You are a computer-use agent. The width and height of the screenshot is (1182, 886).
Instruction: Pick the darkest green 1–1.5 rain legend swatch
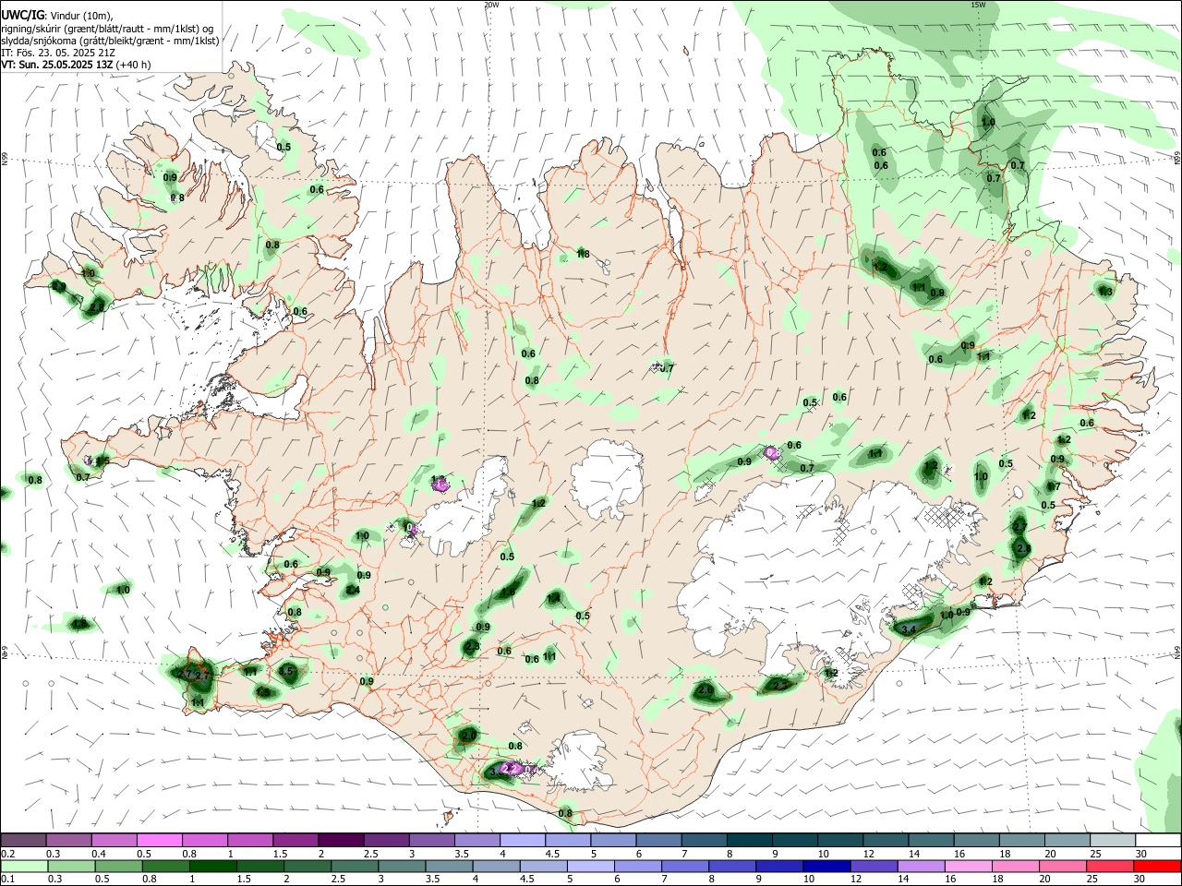[x=212, y=866]
